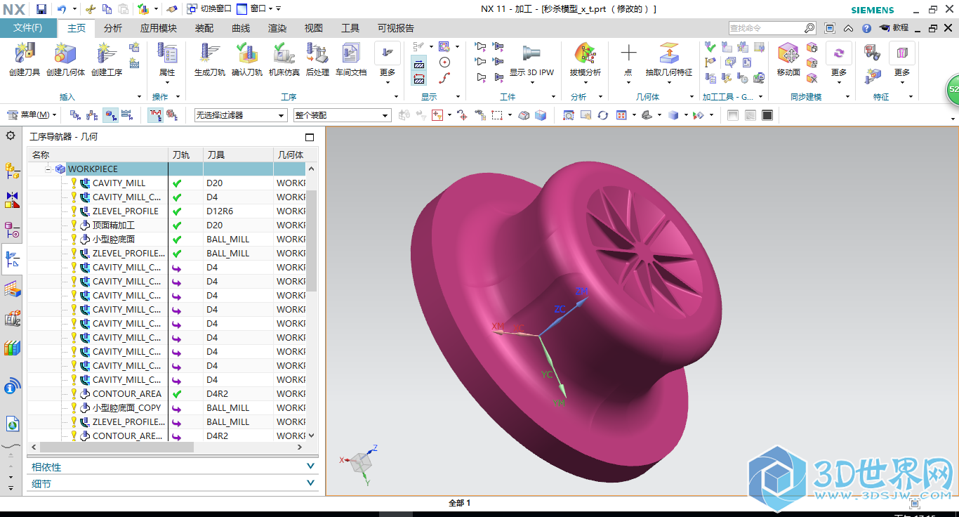Open the 菜单(M) dropdown
The width and height of the screenshot is (959, 517).
32,114
